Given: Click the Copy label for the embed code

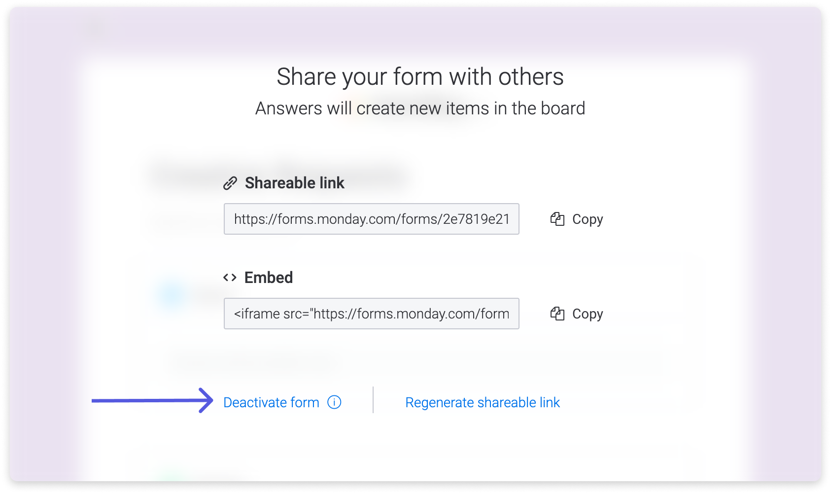Looking at the screenshot, I should (x=588, y=314).
